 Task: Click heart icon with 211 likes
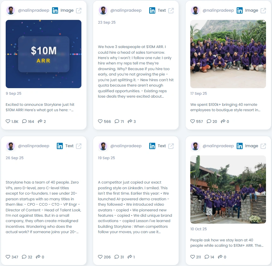point(192,257)
